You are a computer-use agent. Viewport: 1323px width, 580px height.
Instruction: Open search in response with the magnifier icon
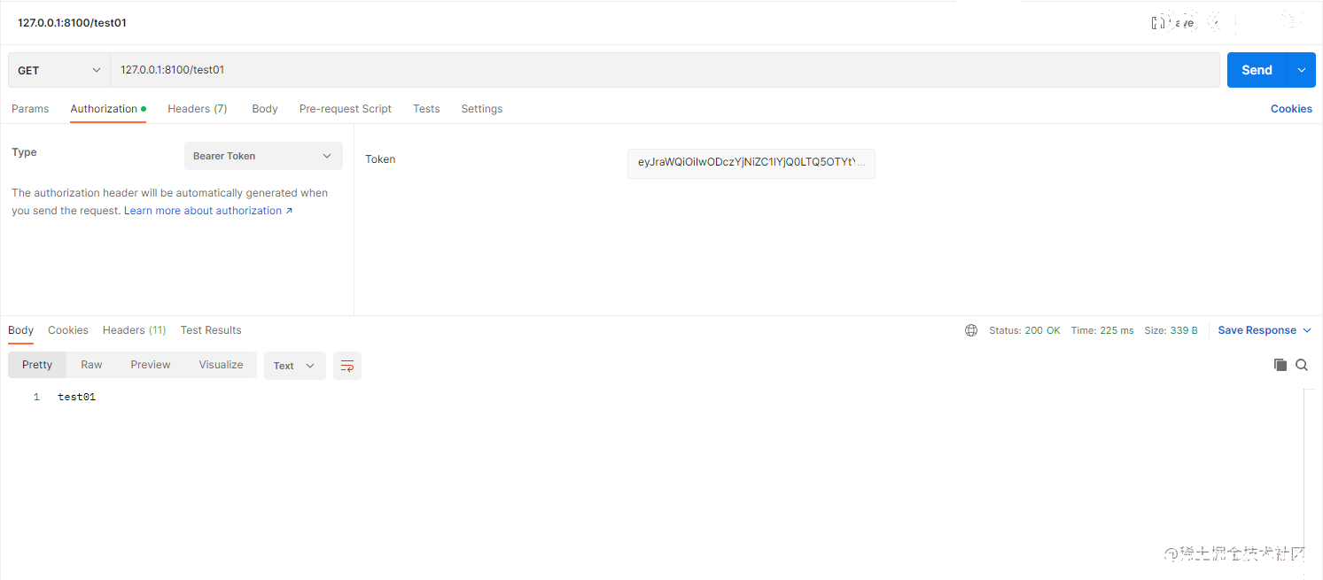1302,365
